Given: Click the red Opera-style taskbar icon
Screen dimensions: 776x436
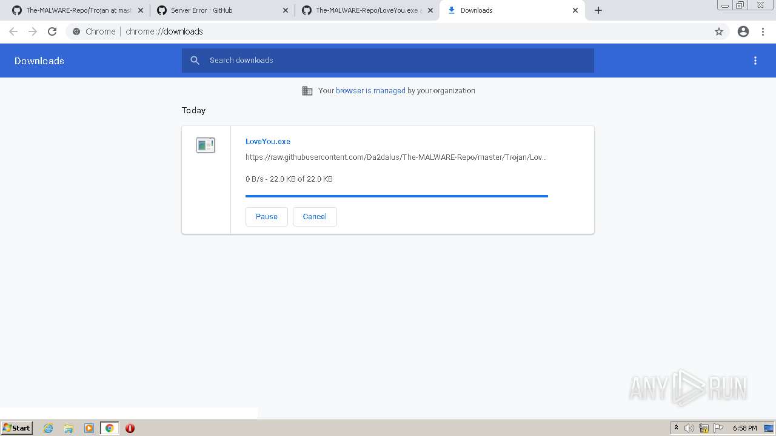Looking at the screenshot, I should (130, 428).
